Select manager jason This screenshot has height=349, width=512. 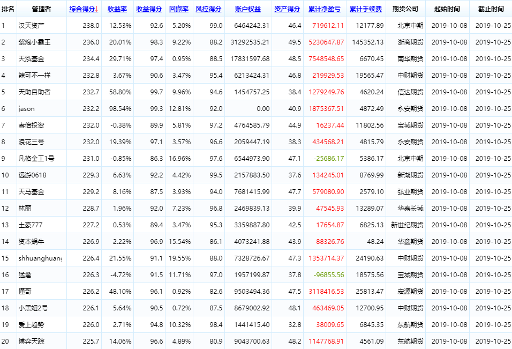(26, 109)
